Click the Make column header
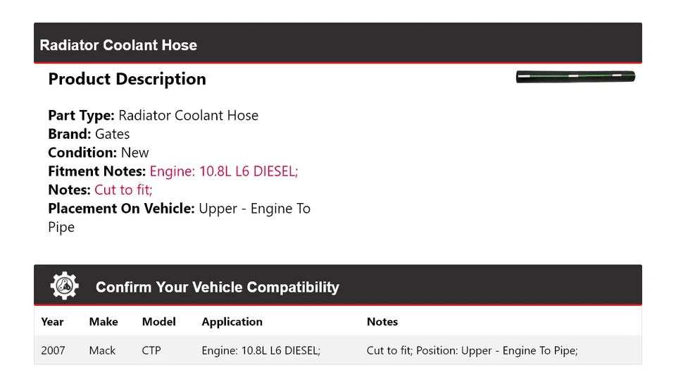Image resolution: width=676 pixels, height=387 pixels. pyautogui.click(x=104, y=321)
